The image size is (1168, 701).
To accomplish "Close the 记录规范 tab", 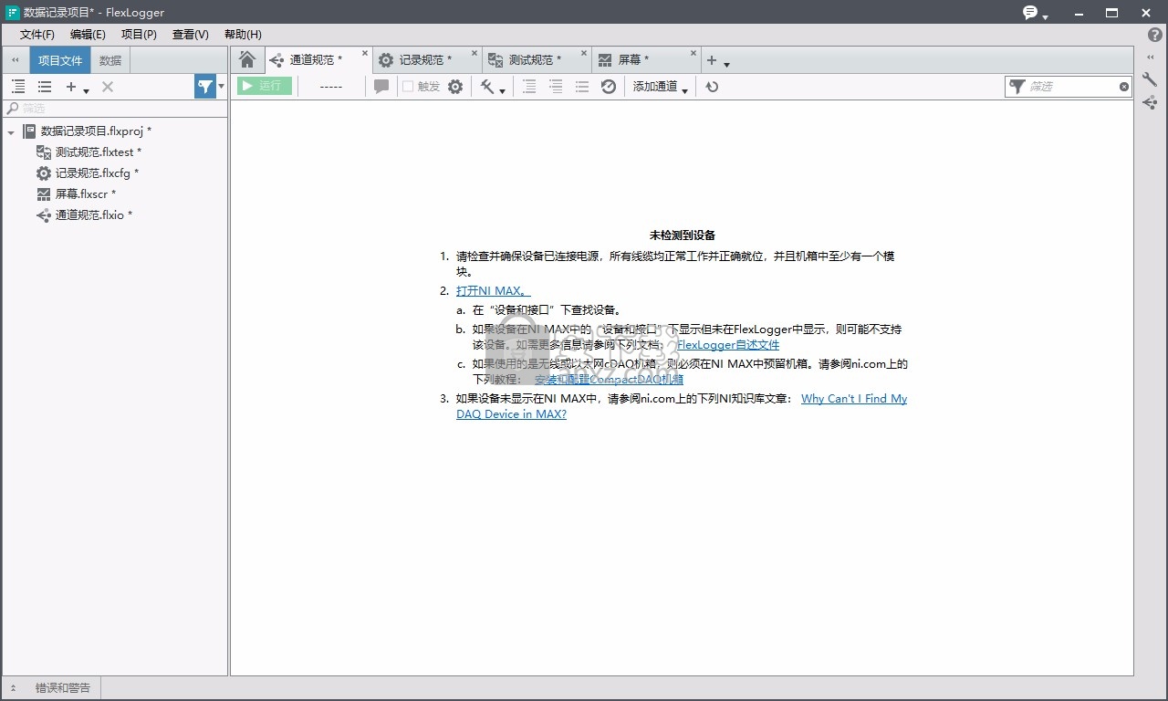I will 474,54.
